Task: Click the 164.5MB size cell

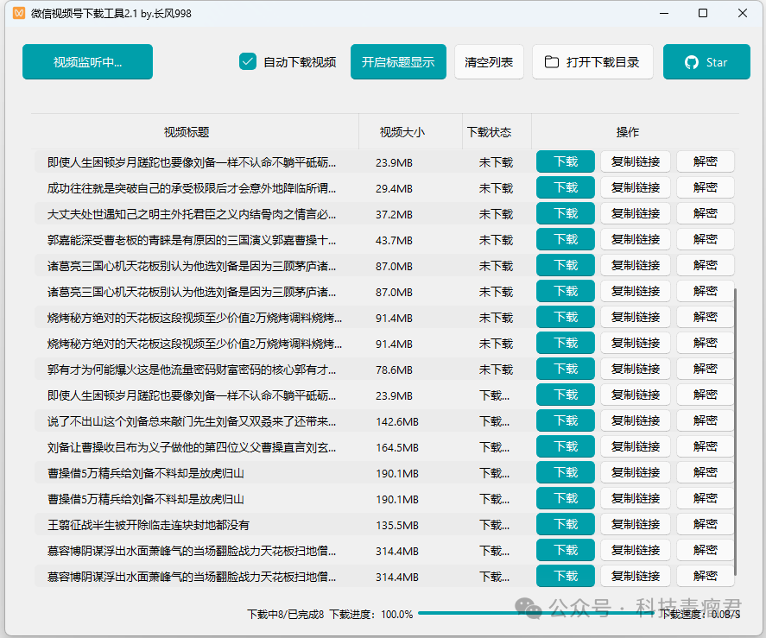Action: [x=396, y=447]
